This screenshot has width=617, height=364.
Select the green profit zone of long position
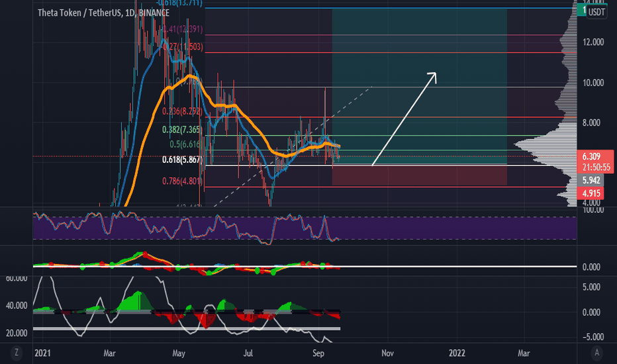pyautogui.click(x=420, y=86)
